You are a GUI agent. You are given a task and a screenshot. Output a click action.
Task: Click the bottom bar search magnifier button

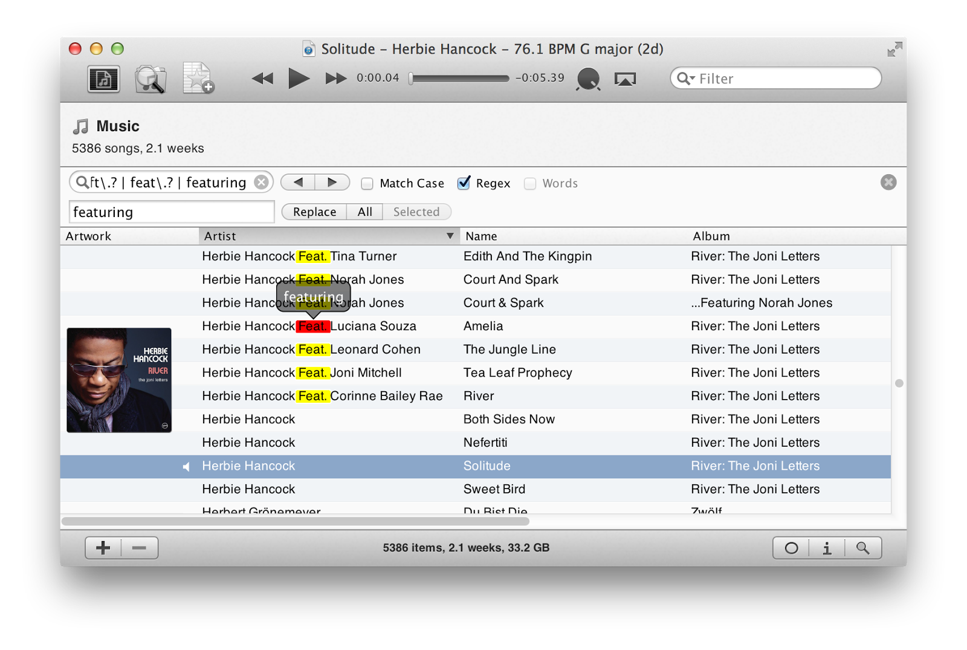click(863, 548)
